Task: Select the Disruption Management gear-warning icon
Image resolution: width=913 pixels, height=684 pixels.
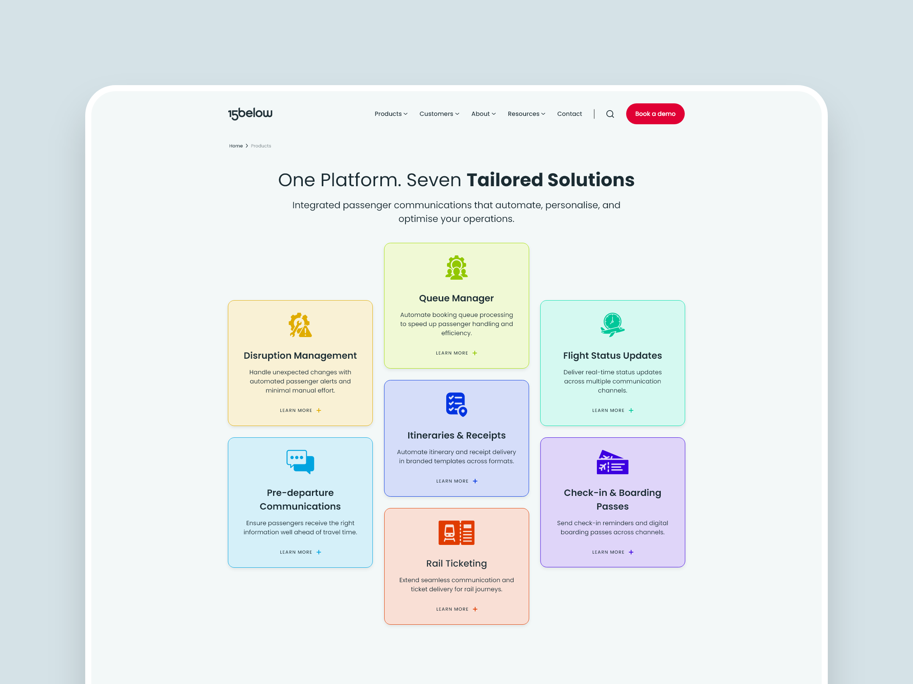Action: 300,325
